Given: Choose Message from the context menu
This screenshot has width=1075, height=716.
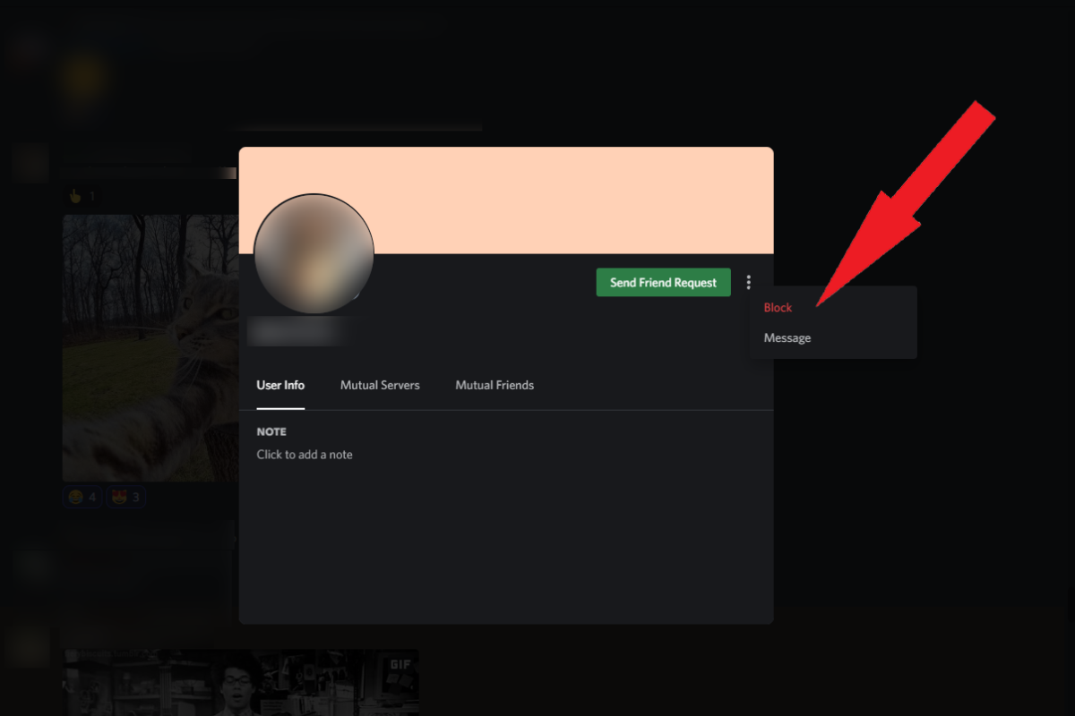Looking at the screenshot, I should tap(787, 337).
